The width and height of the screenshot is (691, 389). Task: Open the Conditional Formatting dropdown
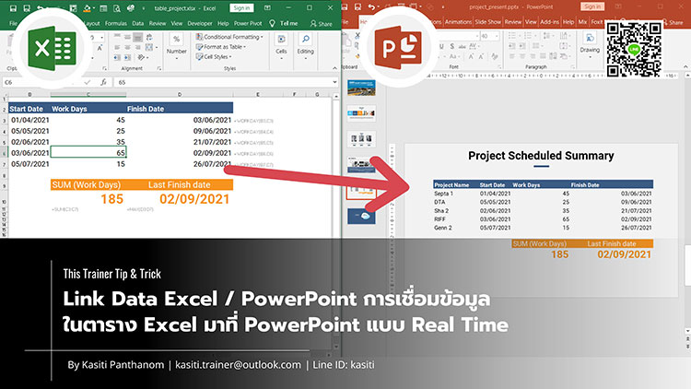tap(229, 37)
